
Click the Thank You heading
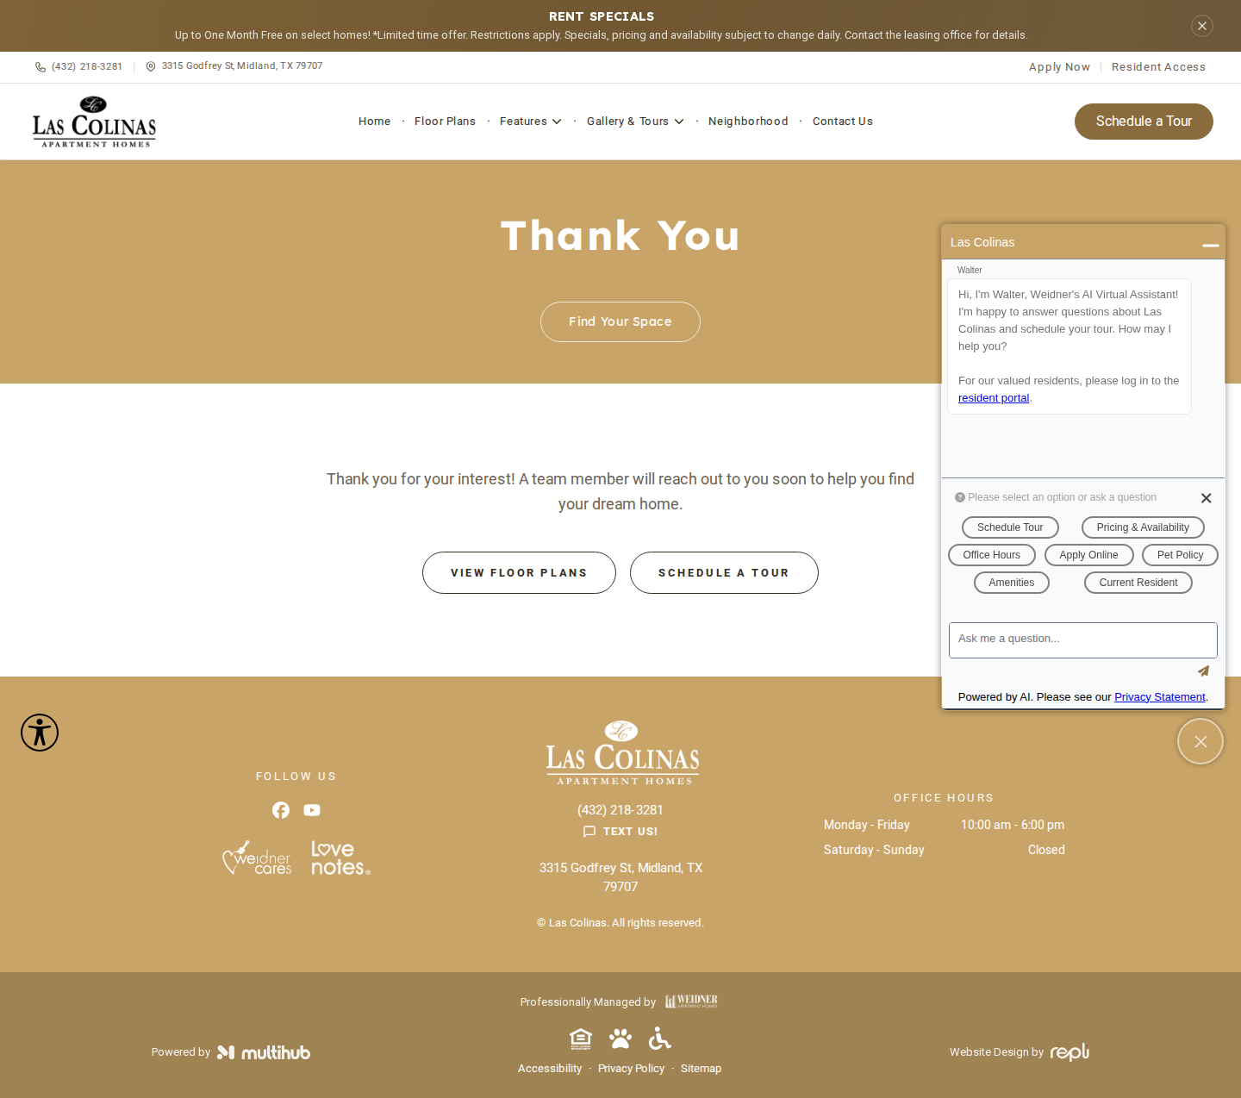point(620,236)
